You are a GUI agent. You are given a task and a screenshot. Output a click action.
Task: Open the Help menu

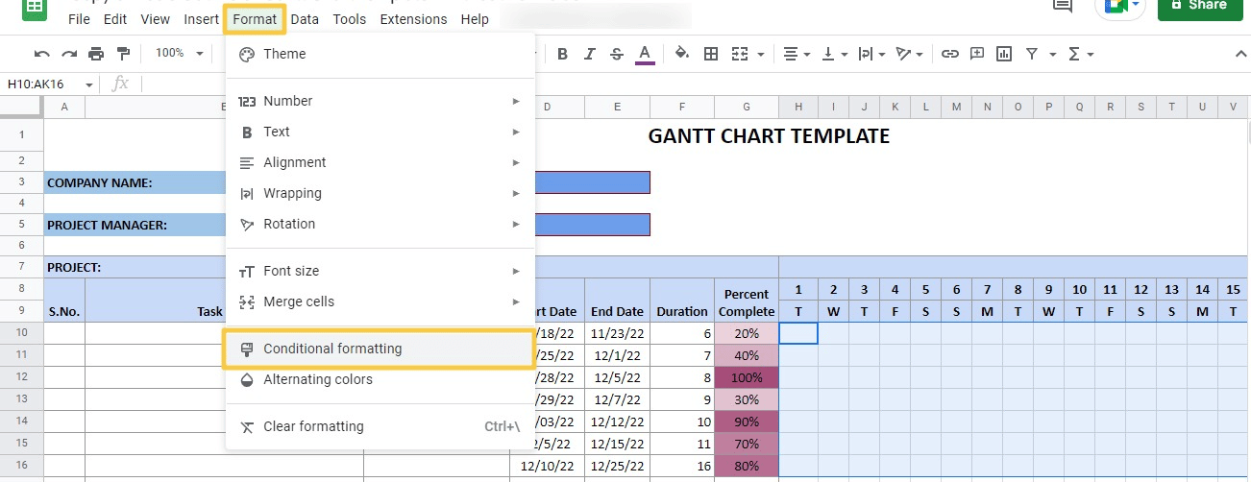(x=475, y=19)
